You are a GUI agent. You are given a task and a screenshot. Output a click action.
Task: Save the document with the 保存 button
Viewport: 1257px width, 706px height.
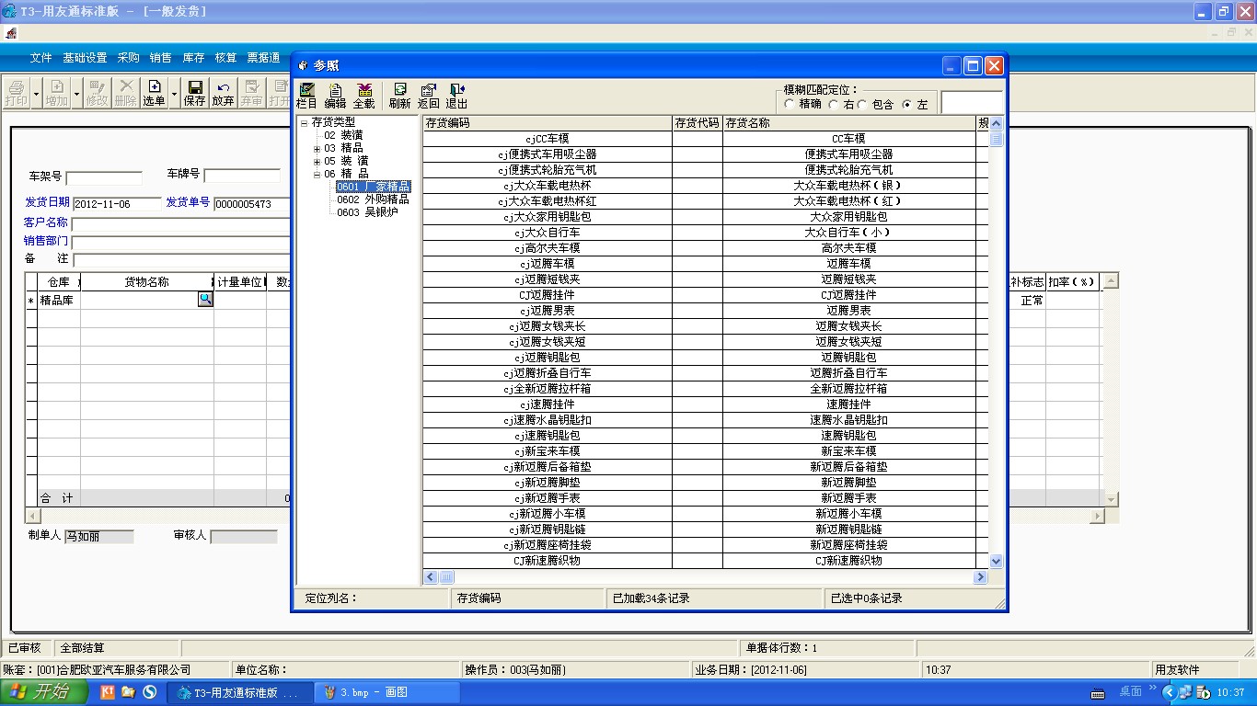pyautogui.click(x=195, y=93)
